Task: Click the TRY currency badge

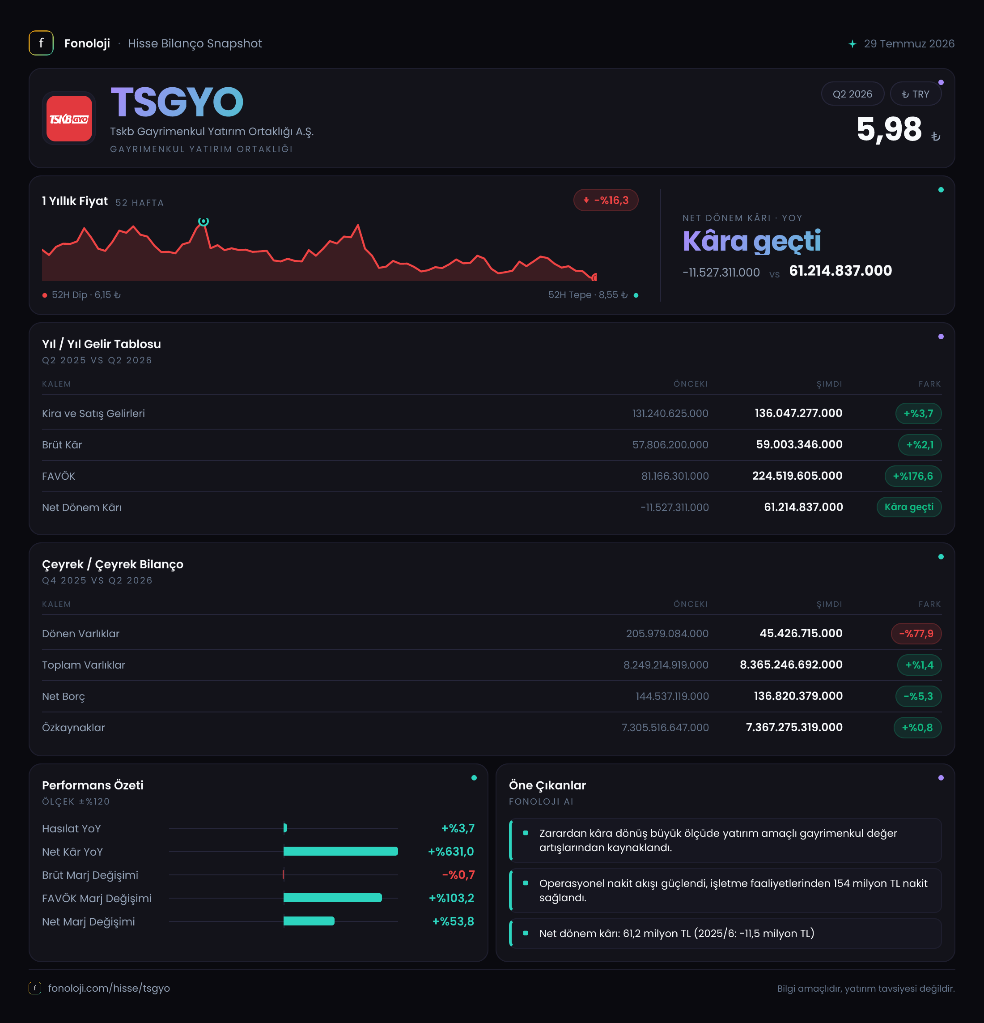Action: (x=916, y=94)
